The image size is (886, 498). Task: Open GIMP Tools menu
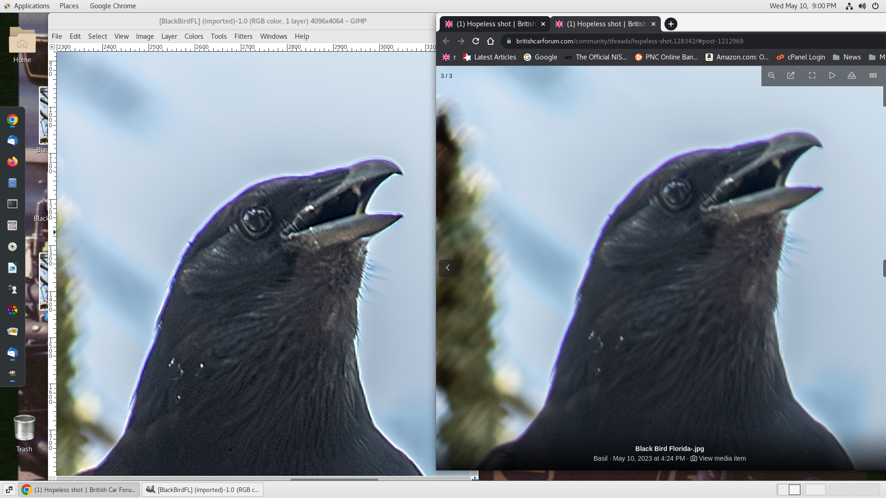[219, 36]
